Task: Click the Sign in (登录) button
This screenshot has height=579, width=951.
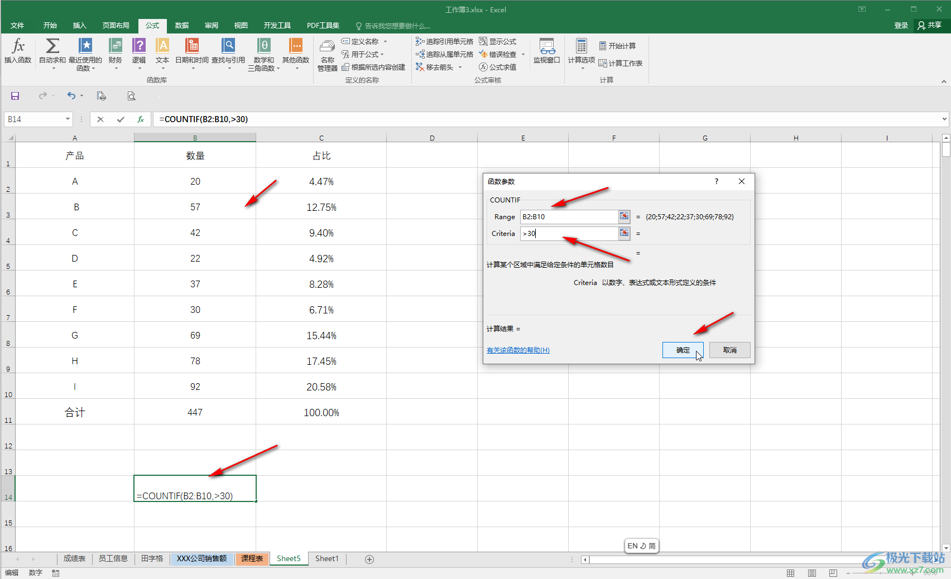Action: coord(901,25)
